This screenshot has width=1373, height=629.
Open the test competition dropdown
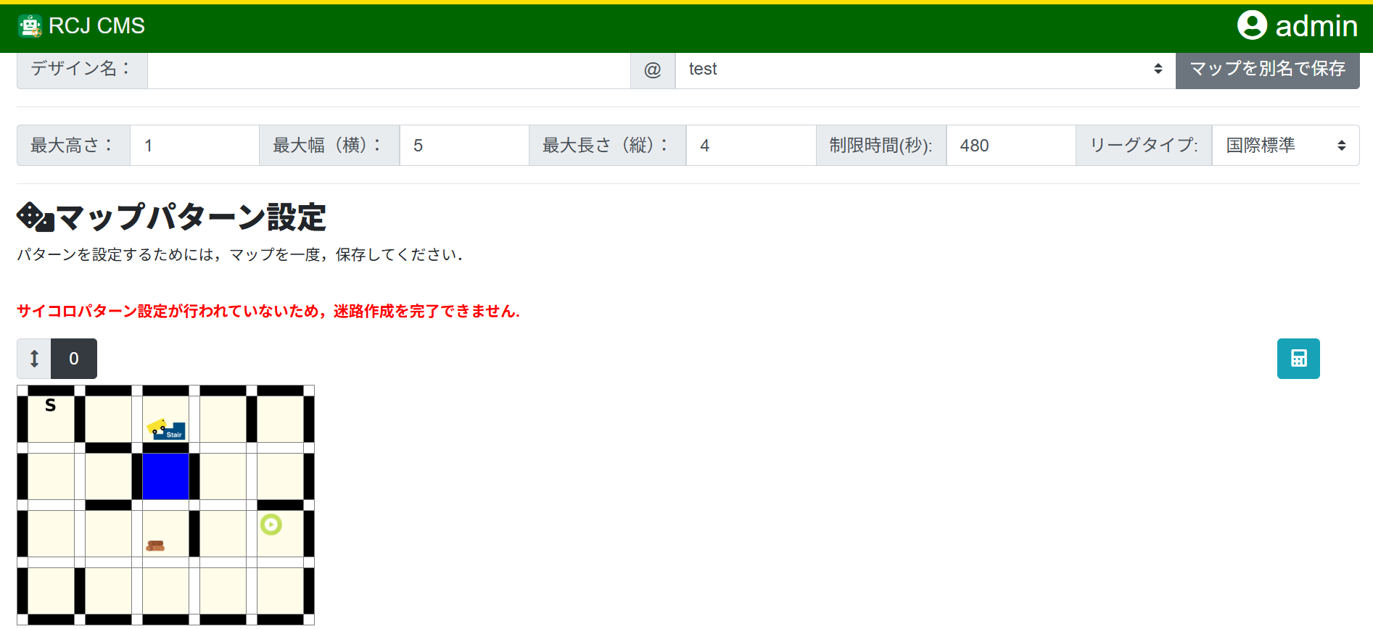click(925, 70)
